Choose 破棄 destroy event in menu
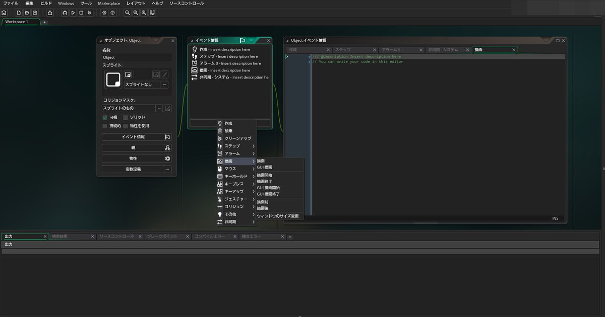 (237, 131)
